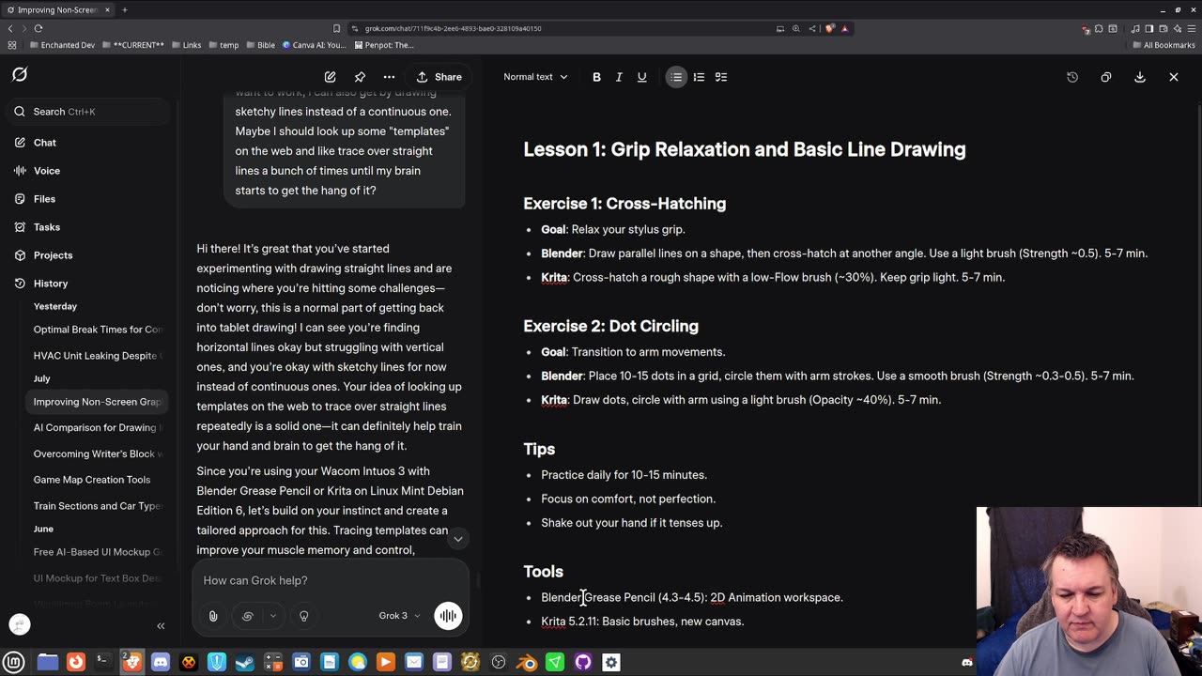Screen dimensions: 1202x676
Task: Open 'Game Map Creation Tools' conversation
Action: tap(98, 480)
